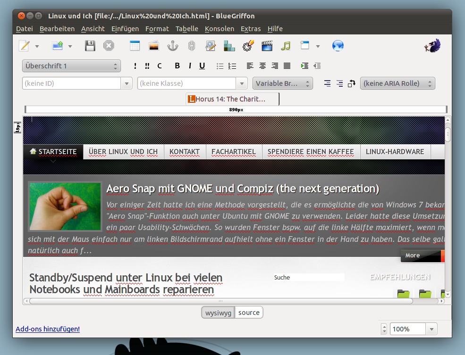Open the Format menu
465x355 pixels.
coord(157,29)
